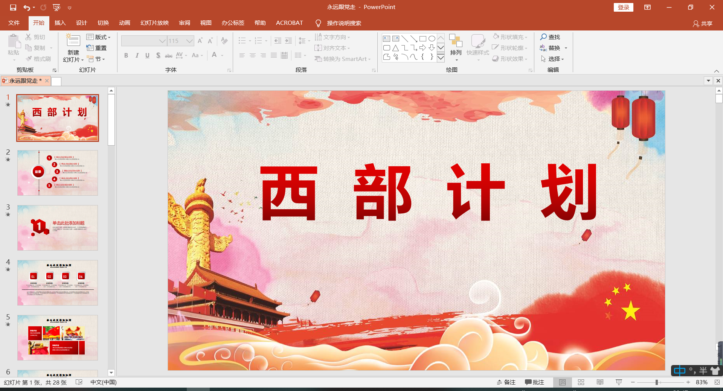This screenshot has width=723, height=391.
Task: Open the Insert ribbon tab
Action: pos(60,23)
